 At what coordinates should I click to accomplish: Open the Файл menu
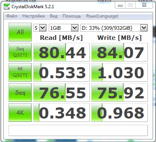click(x=12, y=16)
